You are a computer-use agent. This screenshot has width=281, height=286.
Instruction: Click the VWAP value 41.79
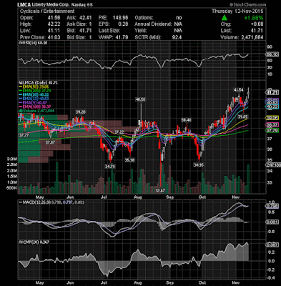pos(122,37)
